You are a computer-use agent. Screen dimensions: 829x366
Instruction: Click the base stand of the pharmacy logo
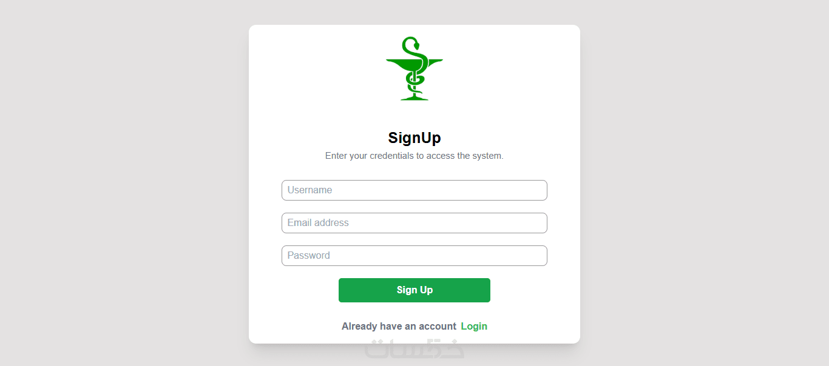point(414,98)
